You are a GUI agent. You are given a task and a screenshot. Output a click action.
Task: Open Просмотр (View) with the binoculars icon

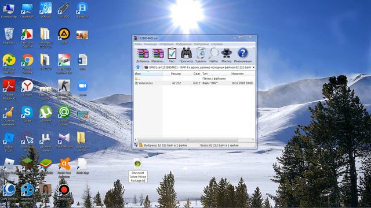click(x=186, y=55)
